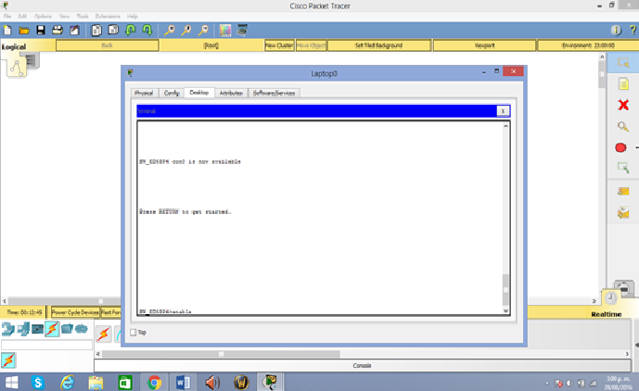Click the Save icon in main toolbar

(x=42, y=31)
